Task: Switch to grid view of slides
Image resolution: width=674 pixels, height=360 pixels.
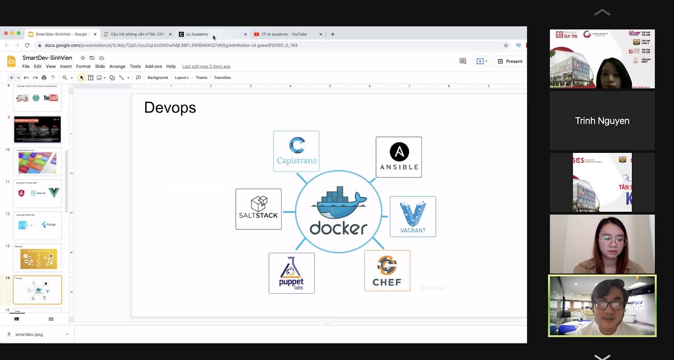Action: pyautogui.click(x=51, y=319)
